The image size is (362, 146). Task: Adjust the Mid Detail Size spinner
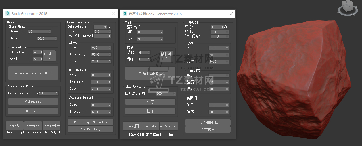[110, 89]
